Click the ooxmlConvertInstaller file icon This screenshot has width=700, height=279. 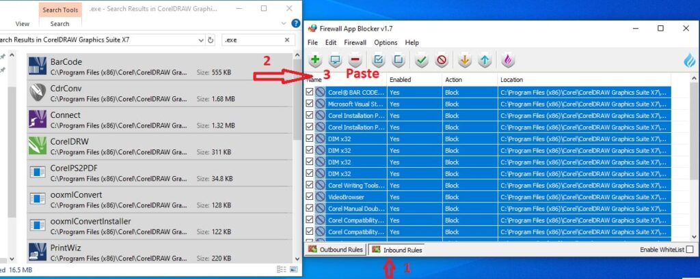point(38,226)
